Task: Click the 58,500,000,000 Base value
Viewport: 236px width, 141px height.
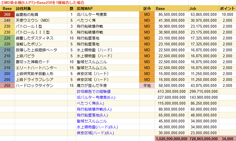Action: tap(172, 85)
